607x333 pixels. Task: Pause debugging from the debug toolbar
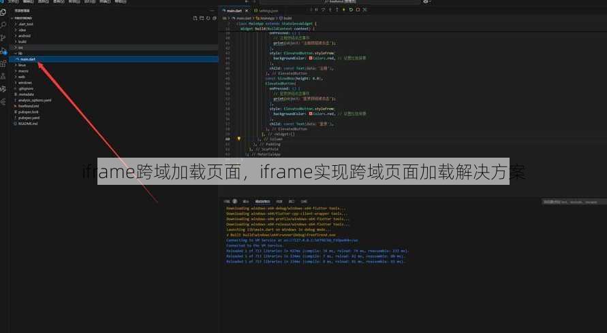(316, 10)
